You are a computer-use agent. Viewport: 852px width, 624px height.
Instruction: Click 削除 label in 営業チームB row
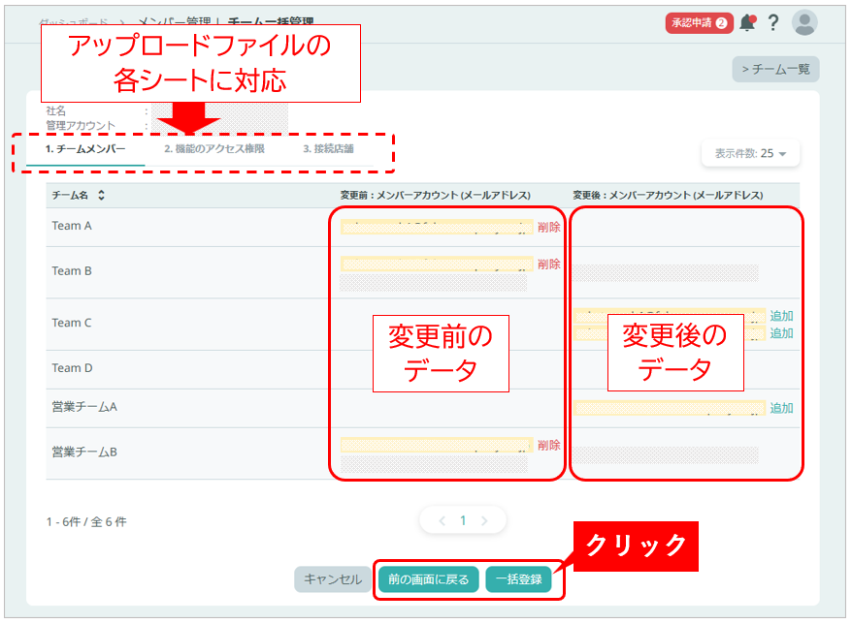[x=549, y=446]
